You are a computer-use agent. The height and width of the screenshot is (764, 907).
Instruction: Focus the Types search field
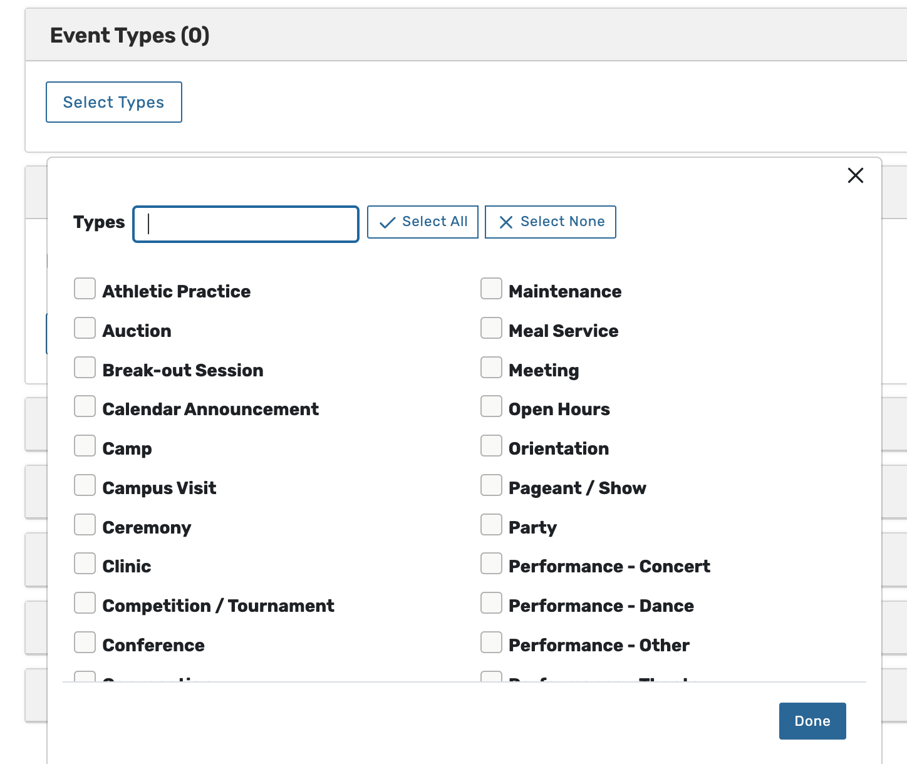246,224
